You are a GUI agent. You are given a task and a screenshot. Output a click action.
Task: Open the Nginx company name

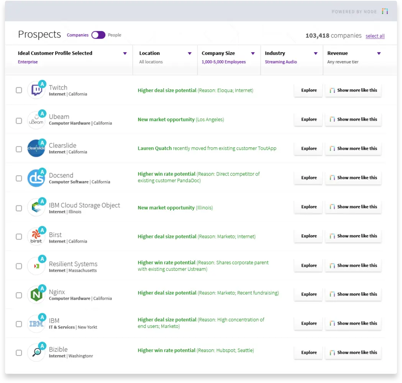click(x=57, y=292)
